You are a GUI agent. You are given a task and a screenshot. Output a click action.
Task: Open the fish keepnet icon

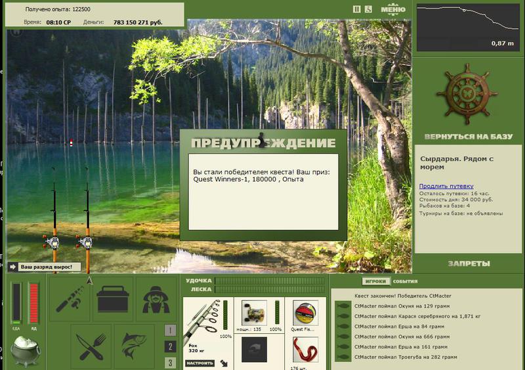pos(134,346)
